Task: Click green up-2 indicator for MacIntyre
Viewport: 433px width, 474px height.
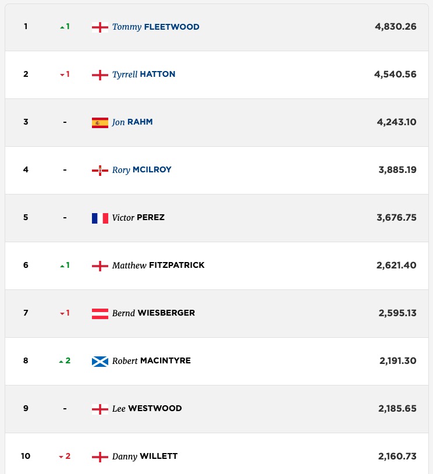Action: [x=65, y=360]
